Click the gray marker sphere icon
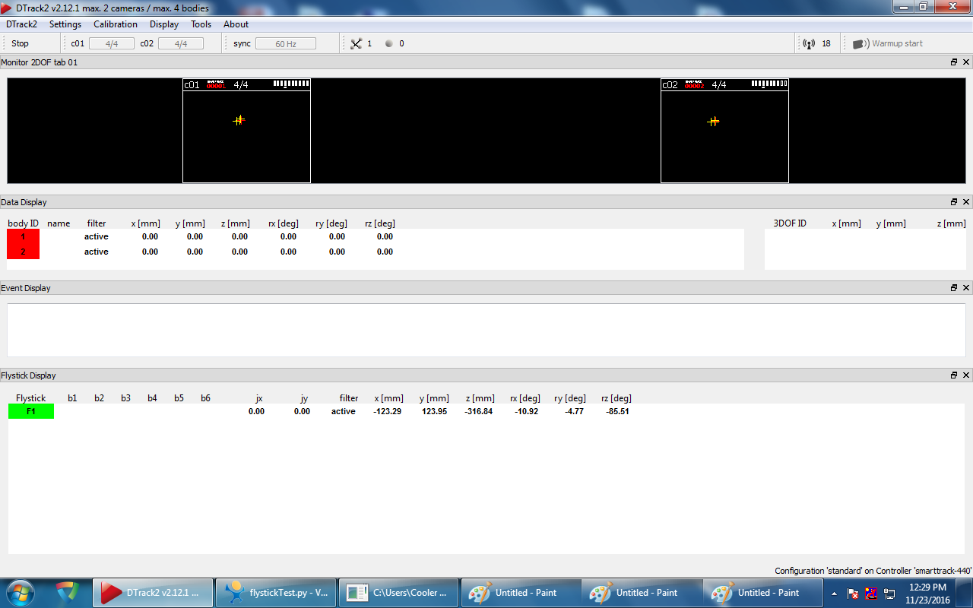Viewport: 973px width, 608px height. (x=389, y=44)
